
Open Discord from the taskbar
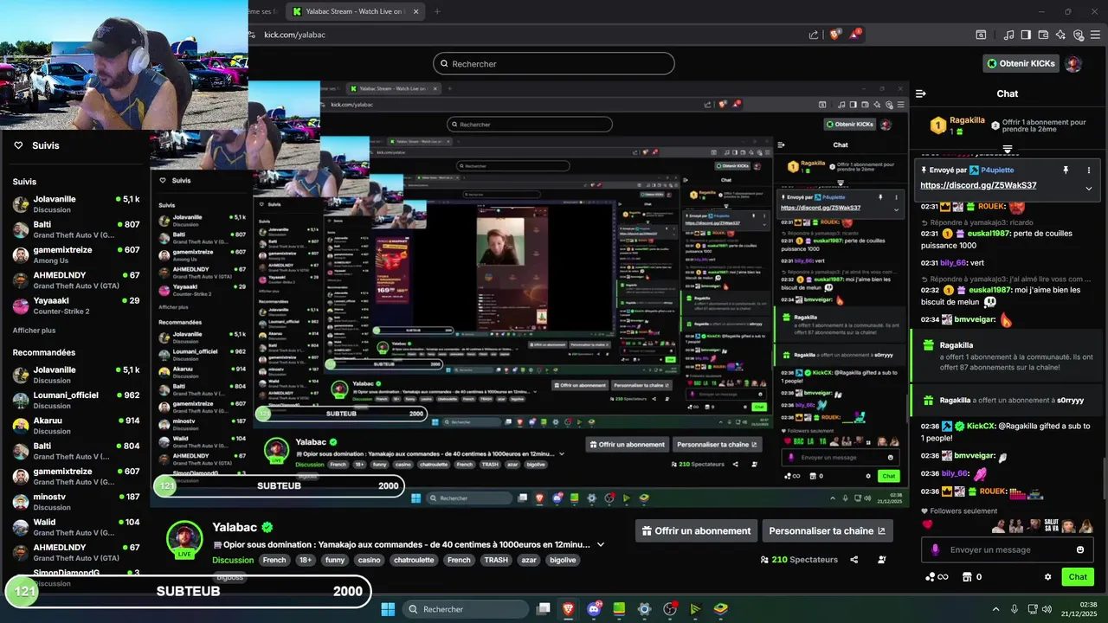point(594,609)
